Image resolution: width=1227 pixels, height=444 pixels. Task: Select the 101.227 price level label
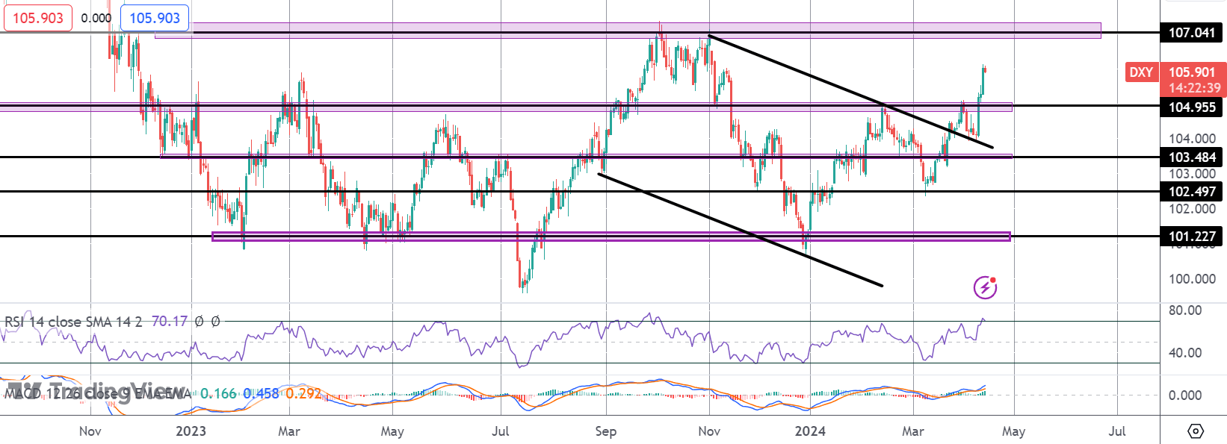point(1192,237)
